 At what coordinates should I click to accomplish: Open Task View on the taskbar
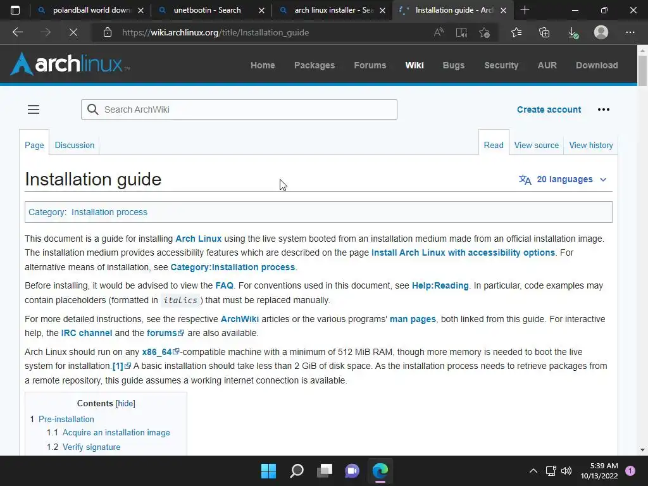[x=325, y=471]
